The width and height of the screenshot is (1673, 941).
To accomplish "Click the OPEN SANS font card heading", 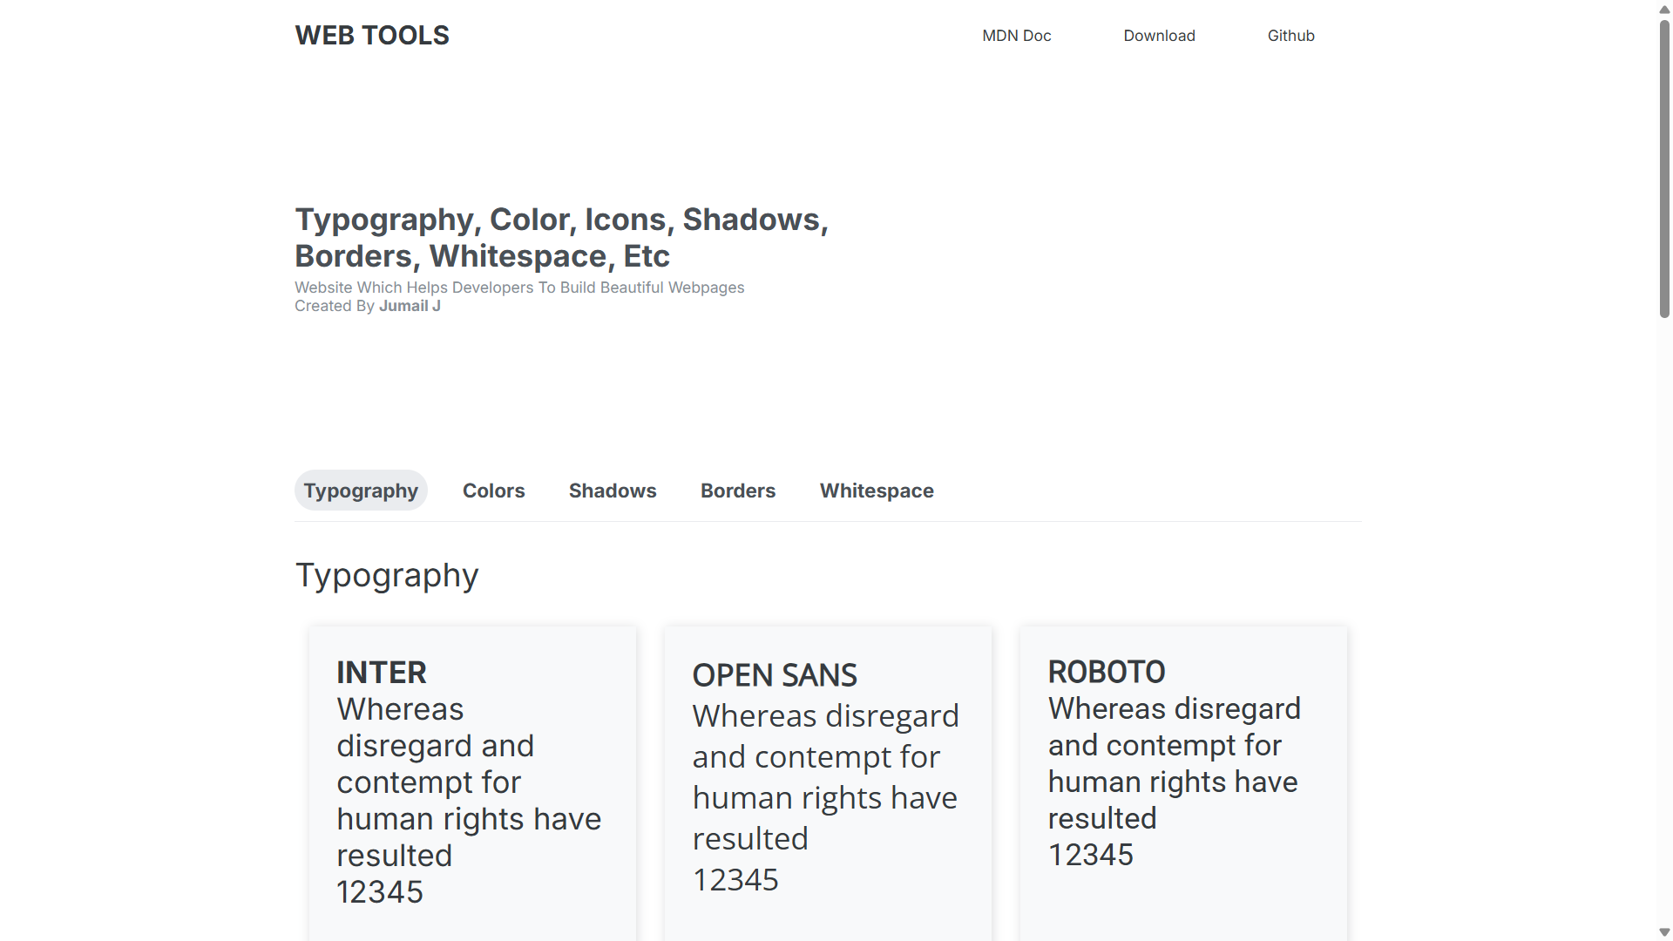I will point(775,675).
